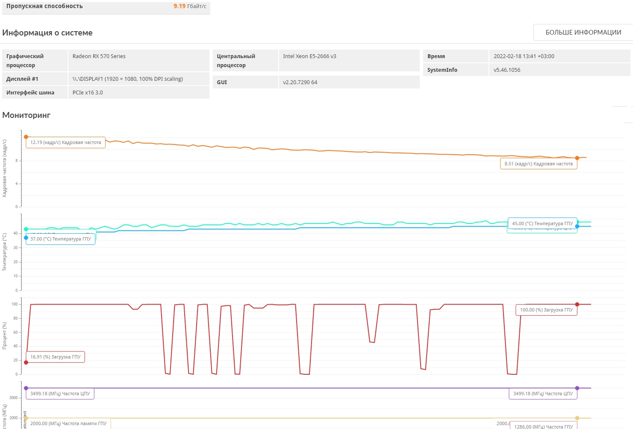Screen dimensions: 633x429
Task: Click the 'Время' label
Action: point(436,56)
